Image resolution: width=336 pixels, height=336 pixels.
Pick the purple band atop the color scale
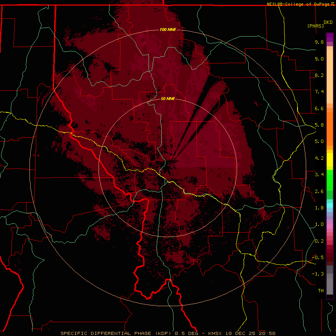[330, 37]
